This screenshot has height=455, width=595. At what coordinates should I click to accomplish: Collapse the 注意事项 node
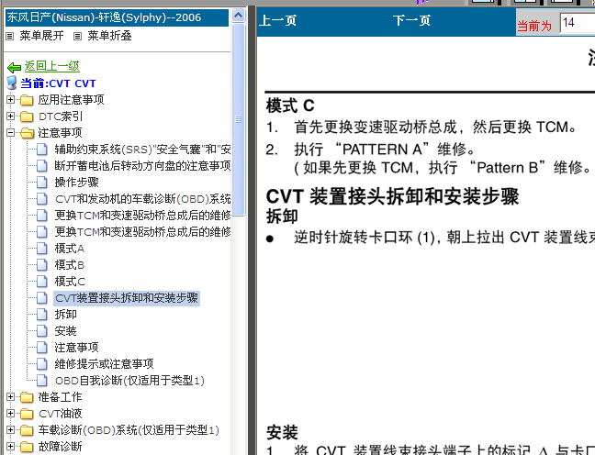(11, 133)
